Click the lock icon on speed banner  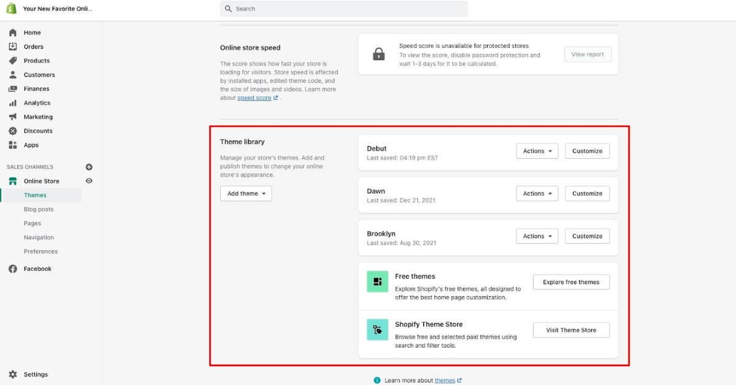click(x=378, y=54)
